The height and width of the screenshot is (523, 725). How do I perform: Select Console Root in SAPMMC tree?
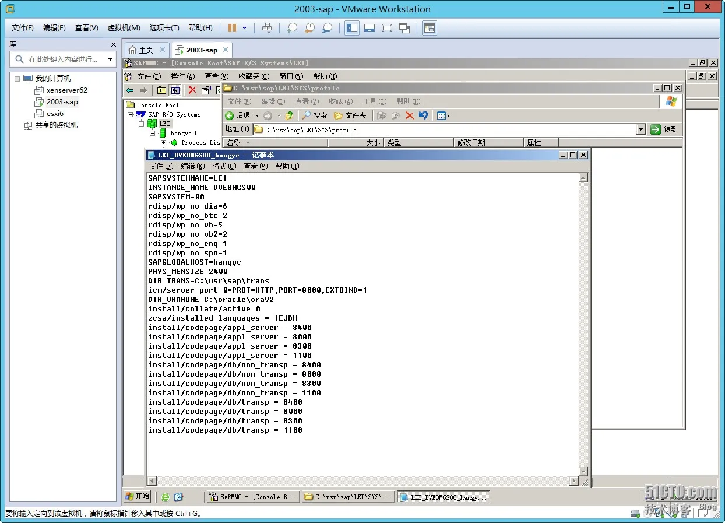(158, 106)
